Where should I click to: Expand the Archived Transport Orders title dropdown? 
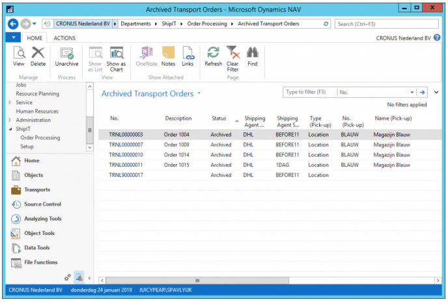click(x=199, y=93)
